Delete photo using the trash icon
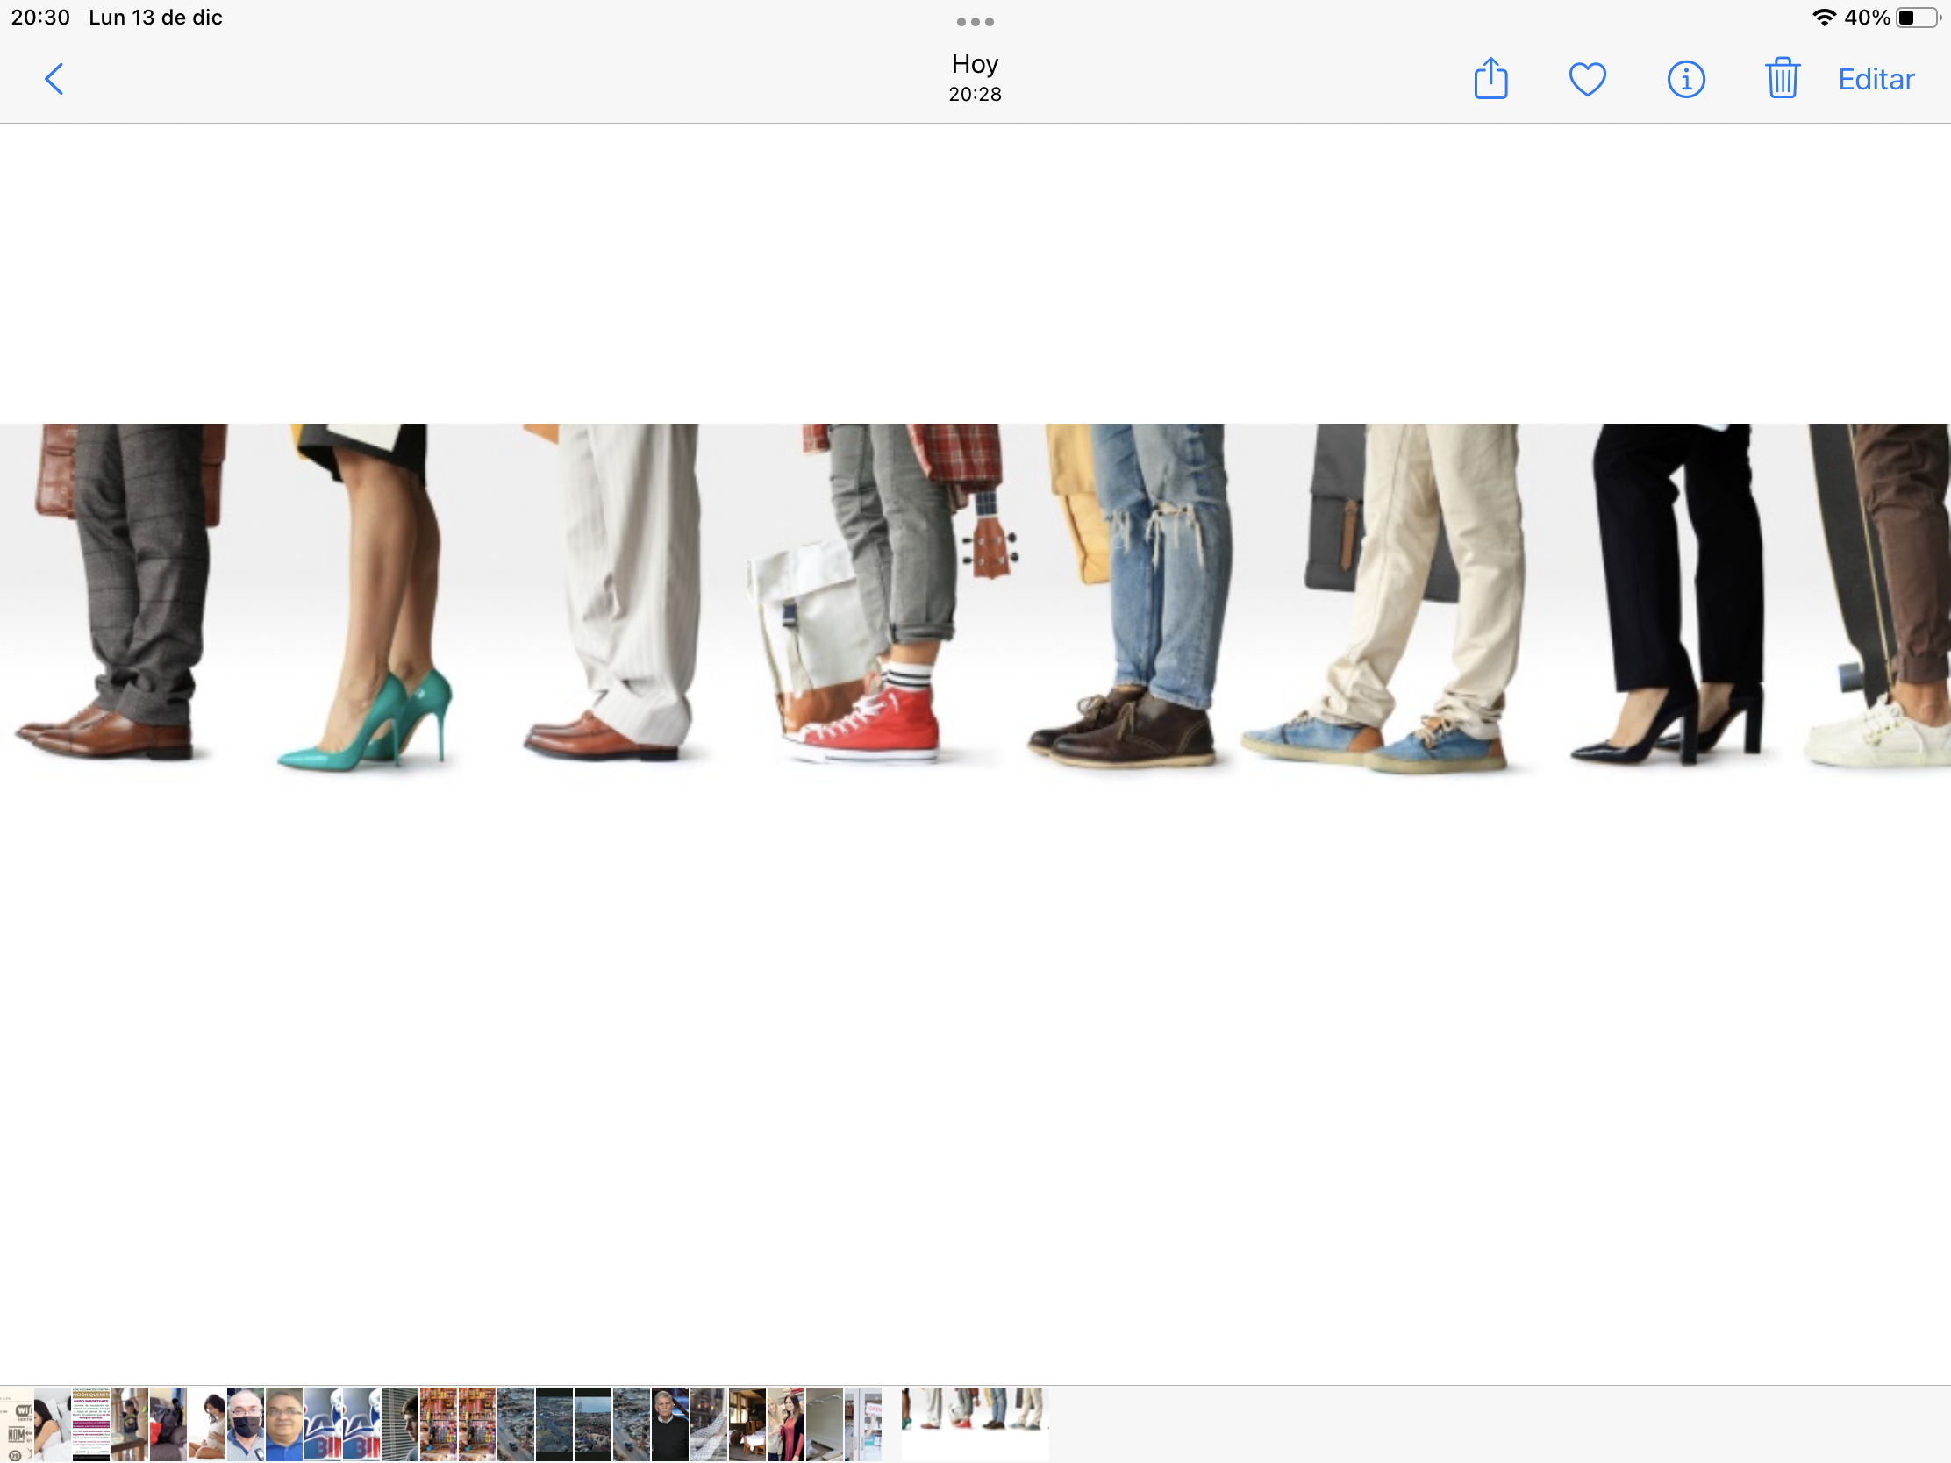The width and height of the screenshot is (1951, 1463). coord(1782,79)
